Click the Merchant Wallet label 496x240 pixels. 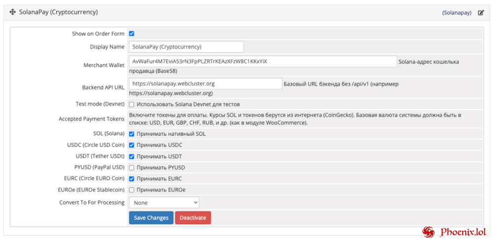104,65
